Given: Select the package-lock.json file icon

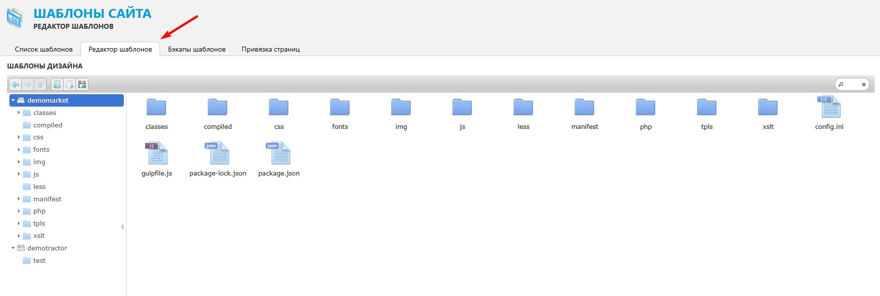Looking at the screenshot, I should (217, 153).
